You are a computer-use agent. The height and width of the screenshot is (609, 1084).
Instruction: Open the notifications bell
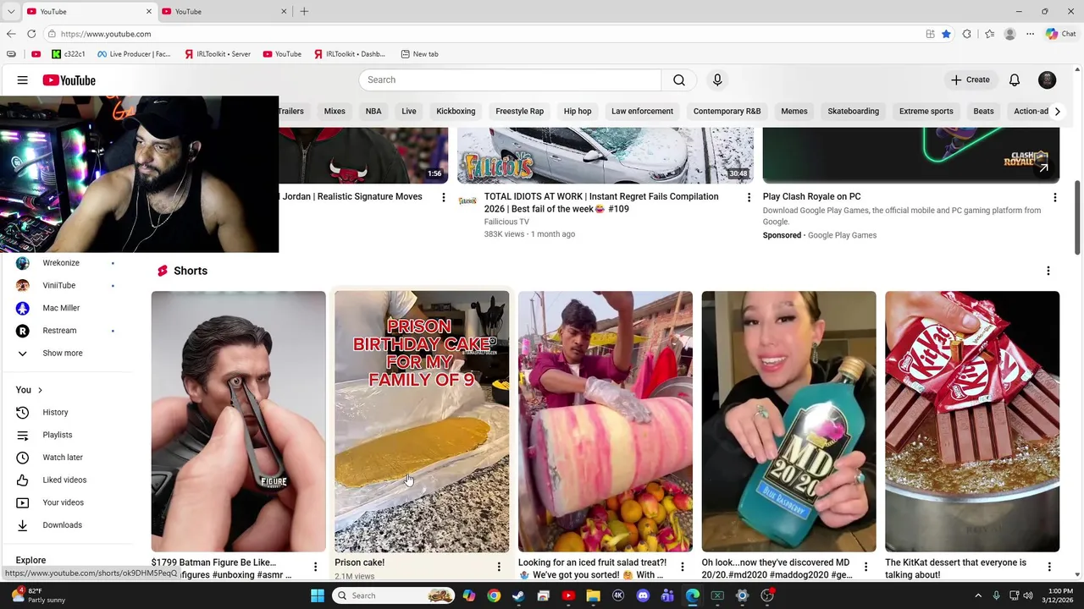pyautogui.click(x=1015, y=80)
